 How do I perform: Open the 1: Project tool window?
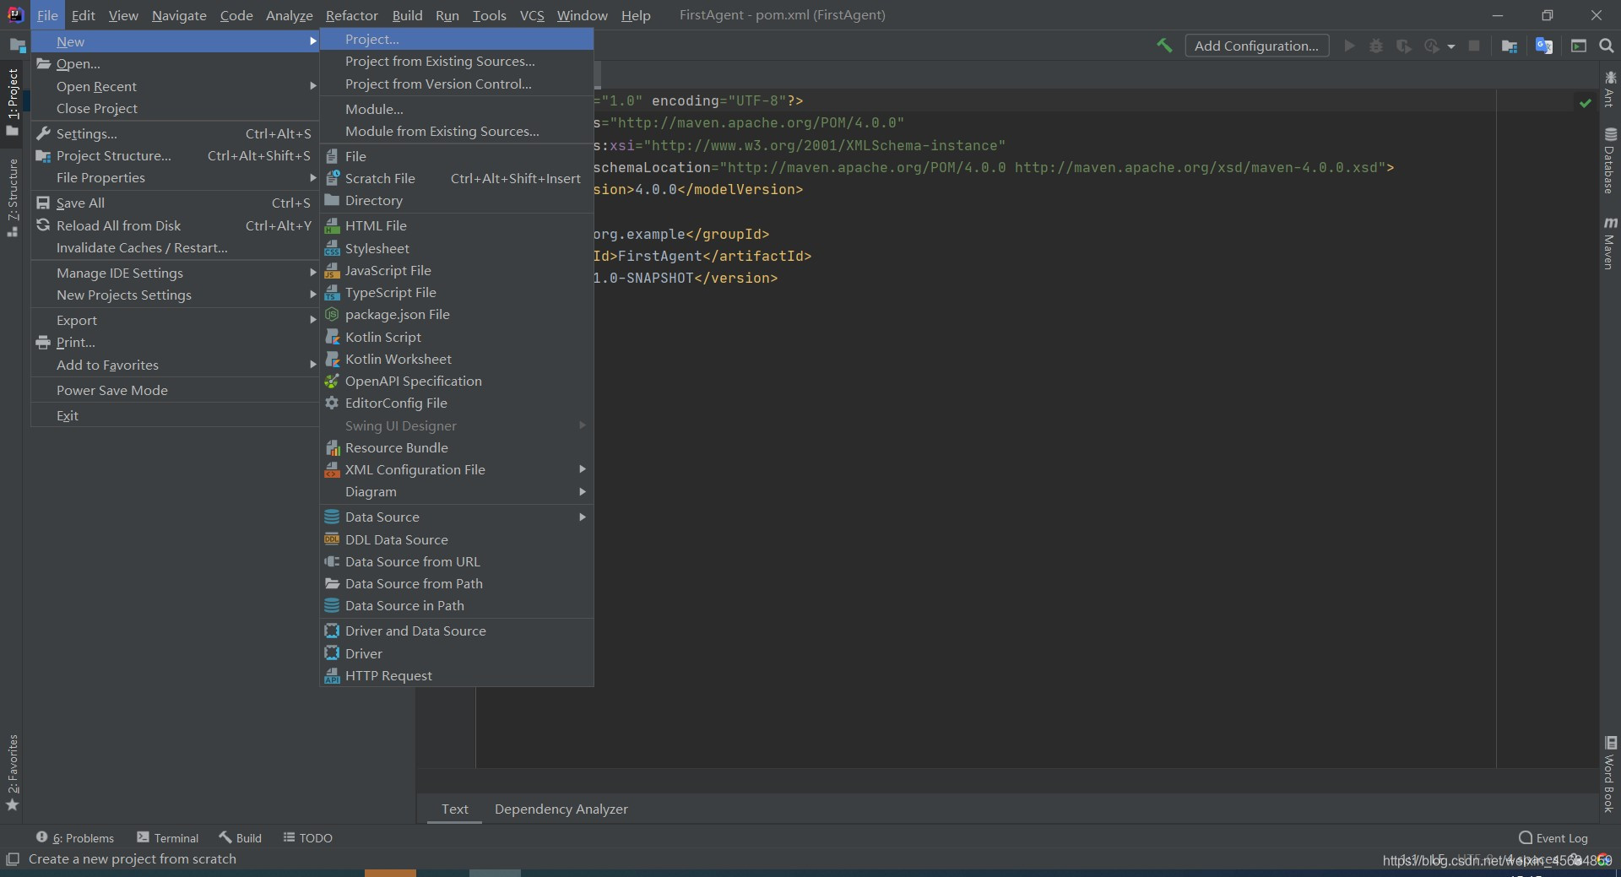pyautogui.click(x=13, y=101)
